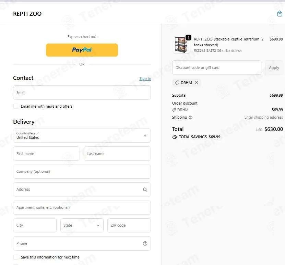Click the Delivery section heading
This screenshot has height=265, width=285.
coord(24,122)
